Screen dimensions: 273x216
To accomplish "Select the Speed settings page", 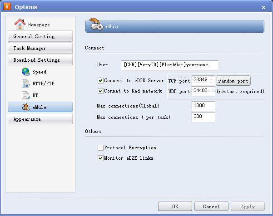I will point(40,72).
